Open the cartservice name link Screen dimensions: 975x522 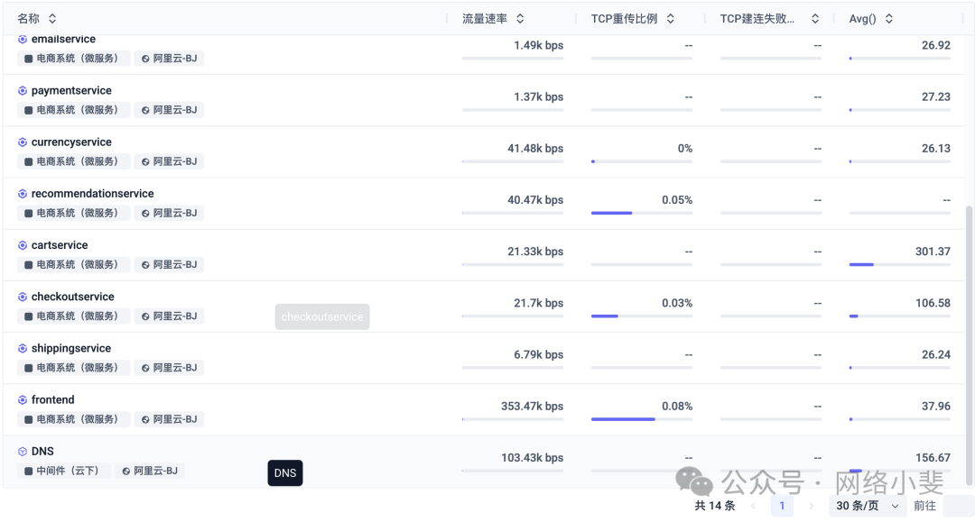click(60, 245)
